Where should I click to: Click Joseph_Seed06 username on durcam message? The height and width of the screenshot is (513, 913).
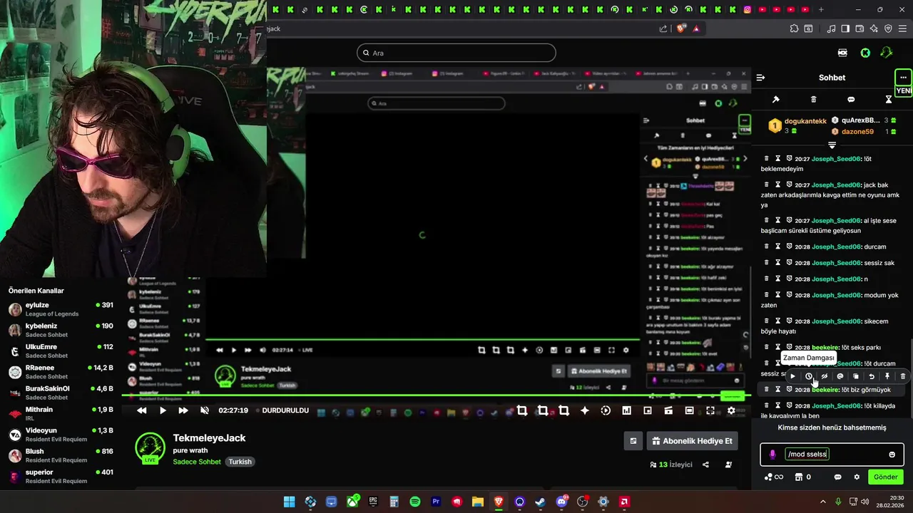[x=836, y=247]
